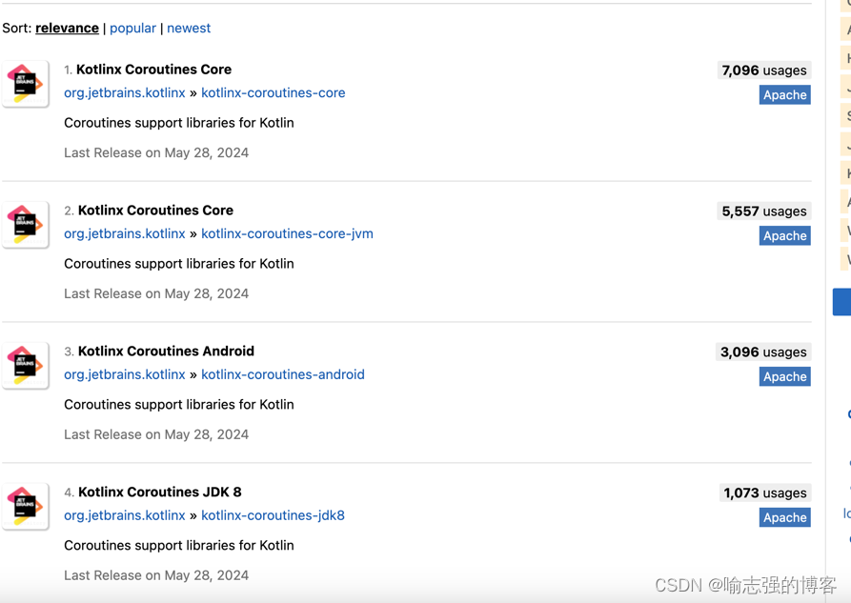Open org.jetbrains.kotlinx group in first result

125,92
